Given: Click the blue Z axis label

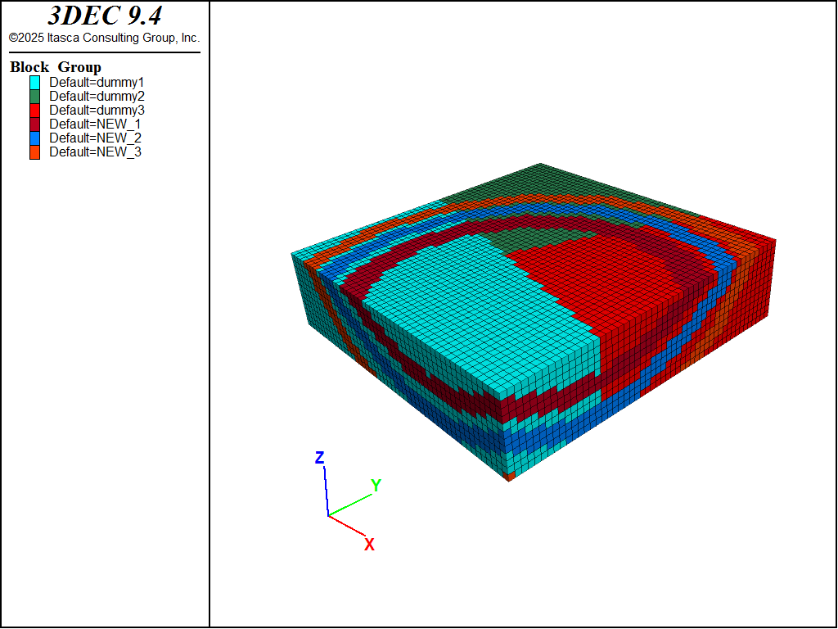Looking at the screenshot, I should tap(320, 458).
